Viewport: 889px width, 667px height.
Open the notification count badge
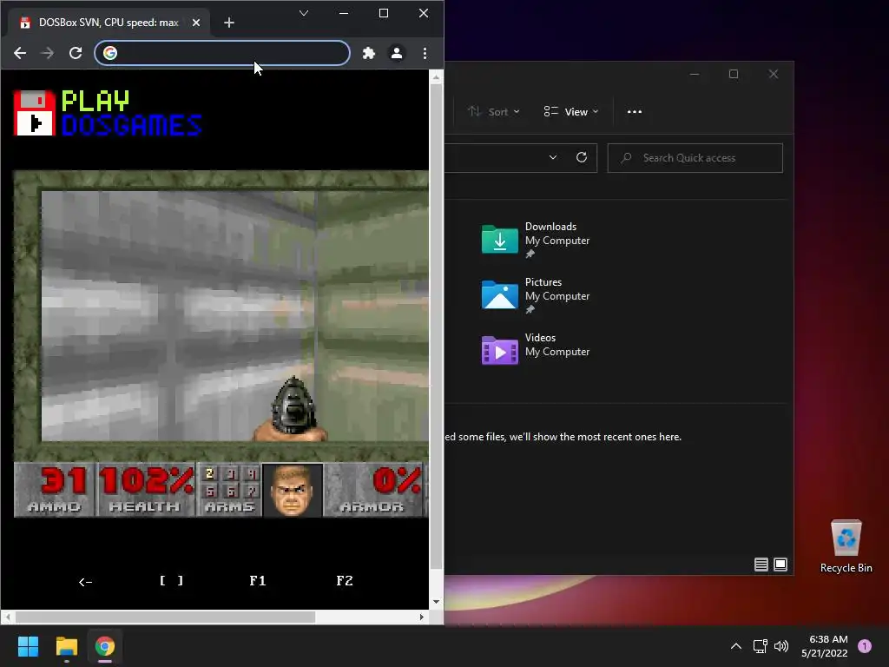(865, 646)
